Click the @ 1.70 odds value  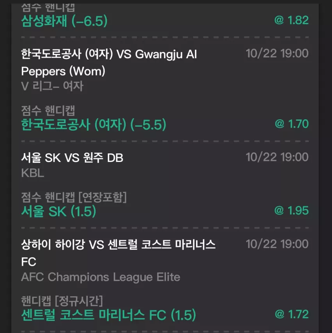(x=292, y=124)
